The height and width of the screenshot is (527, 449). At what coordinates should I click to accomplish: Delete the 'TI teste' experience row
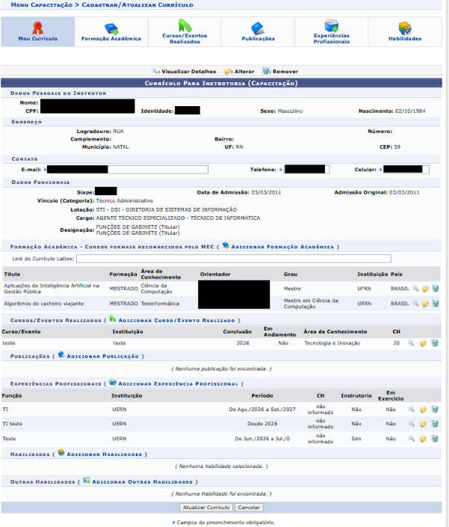[435, 424]
